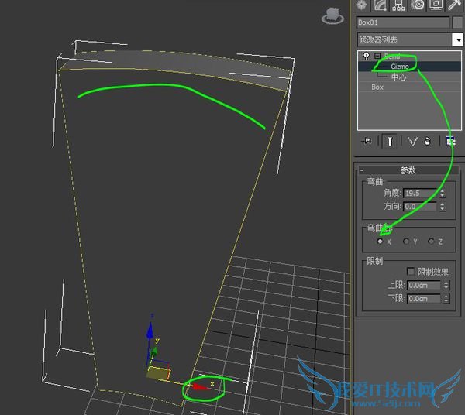Open the Modify command panel tab
This screenshot has height=415, width=465.
pos(381,5)
